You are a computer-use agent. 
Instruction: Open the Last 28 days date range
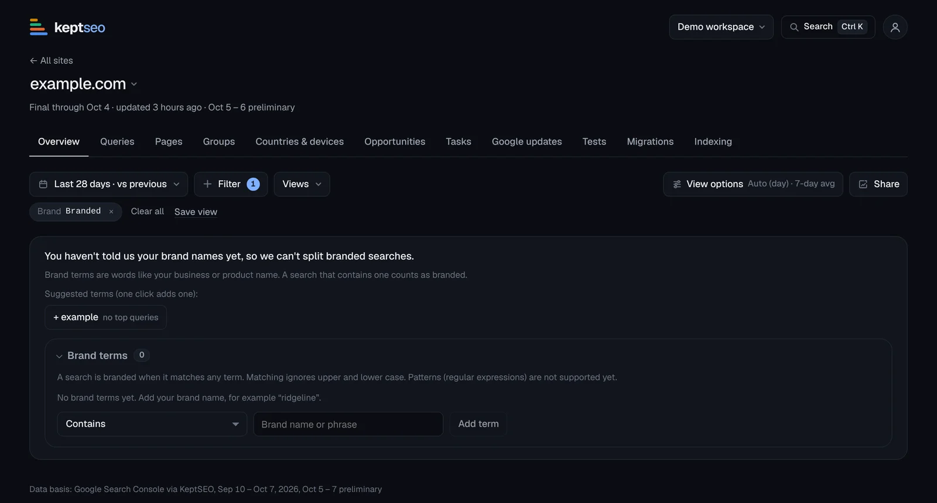click(x=108, y=184)
